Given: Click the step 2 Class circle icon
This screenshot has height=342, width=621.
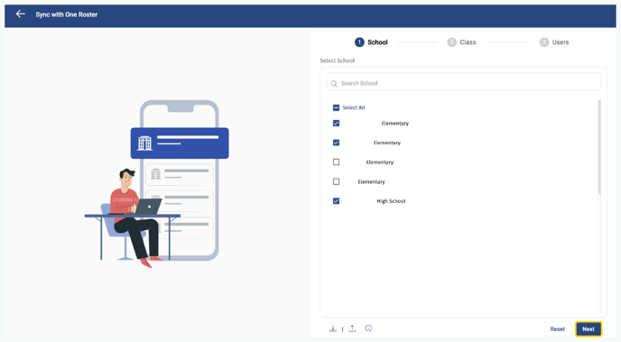Looking at the screenshot, I should tap(452, 42).
